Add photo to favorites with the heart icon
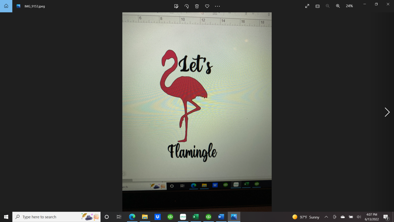 (x=207, y=6)
